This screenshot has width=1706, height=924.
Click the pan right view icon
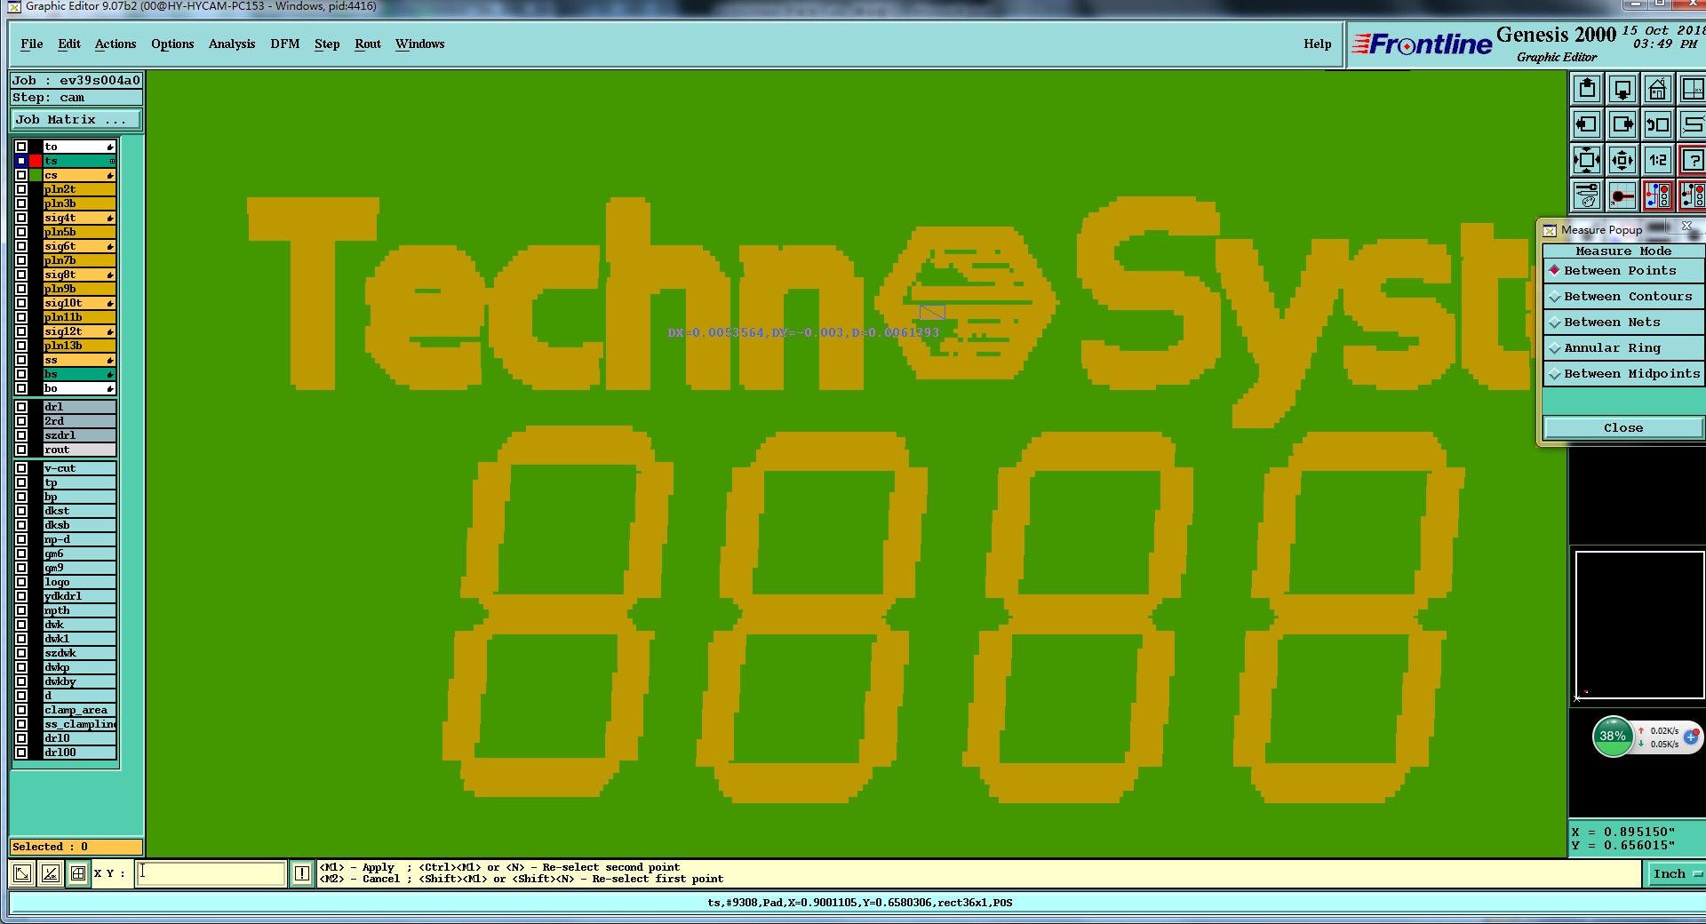click(1622, 125)
